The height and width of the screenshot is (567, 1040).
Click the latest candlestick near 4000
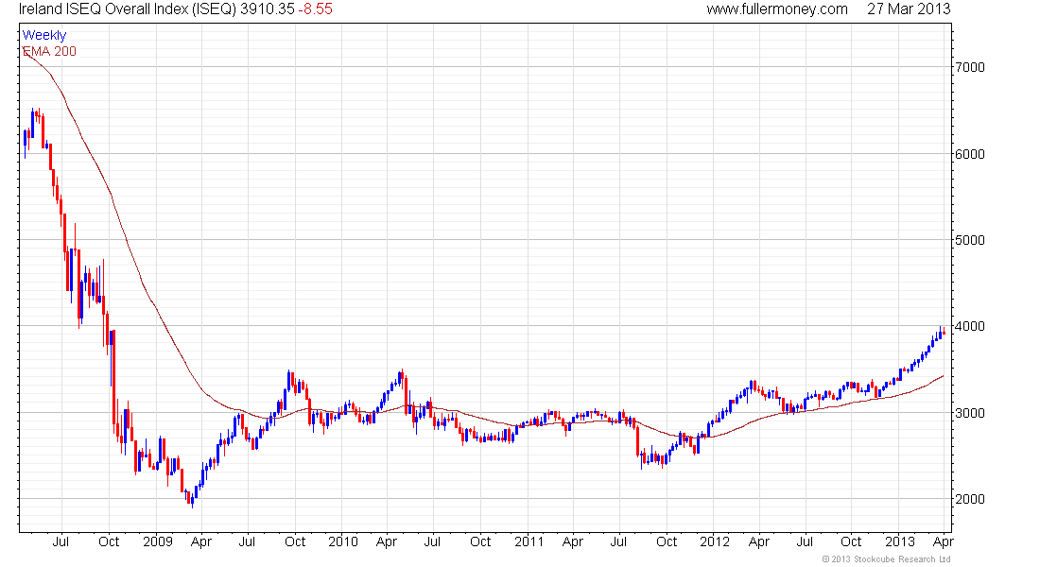tap(944, 333)
